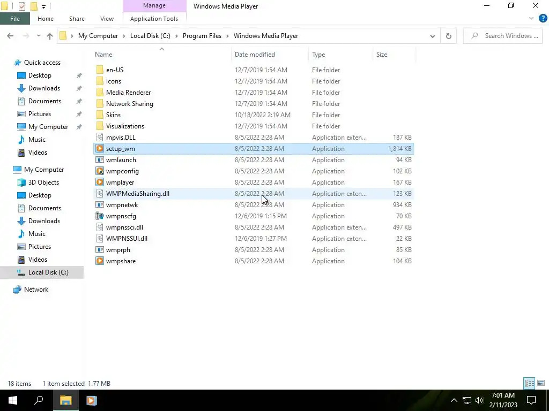This screenshot has height=411, width=549.
Task: Select the Visualizations folder icon
Action: 100,126
